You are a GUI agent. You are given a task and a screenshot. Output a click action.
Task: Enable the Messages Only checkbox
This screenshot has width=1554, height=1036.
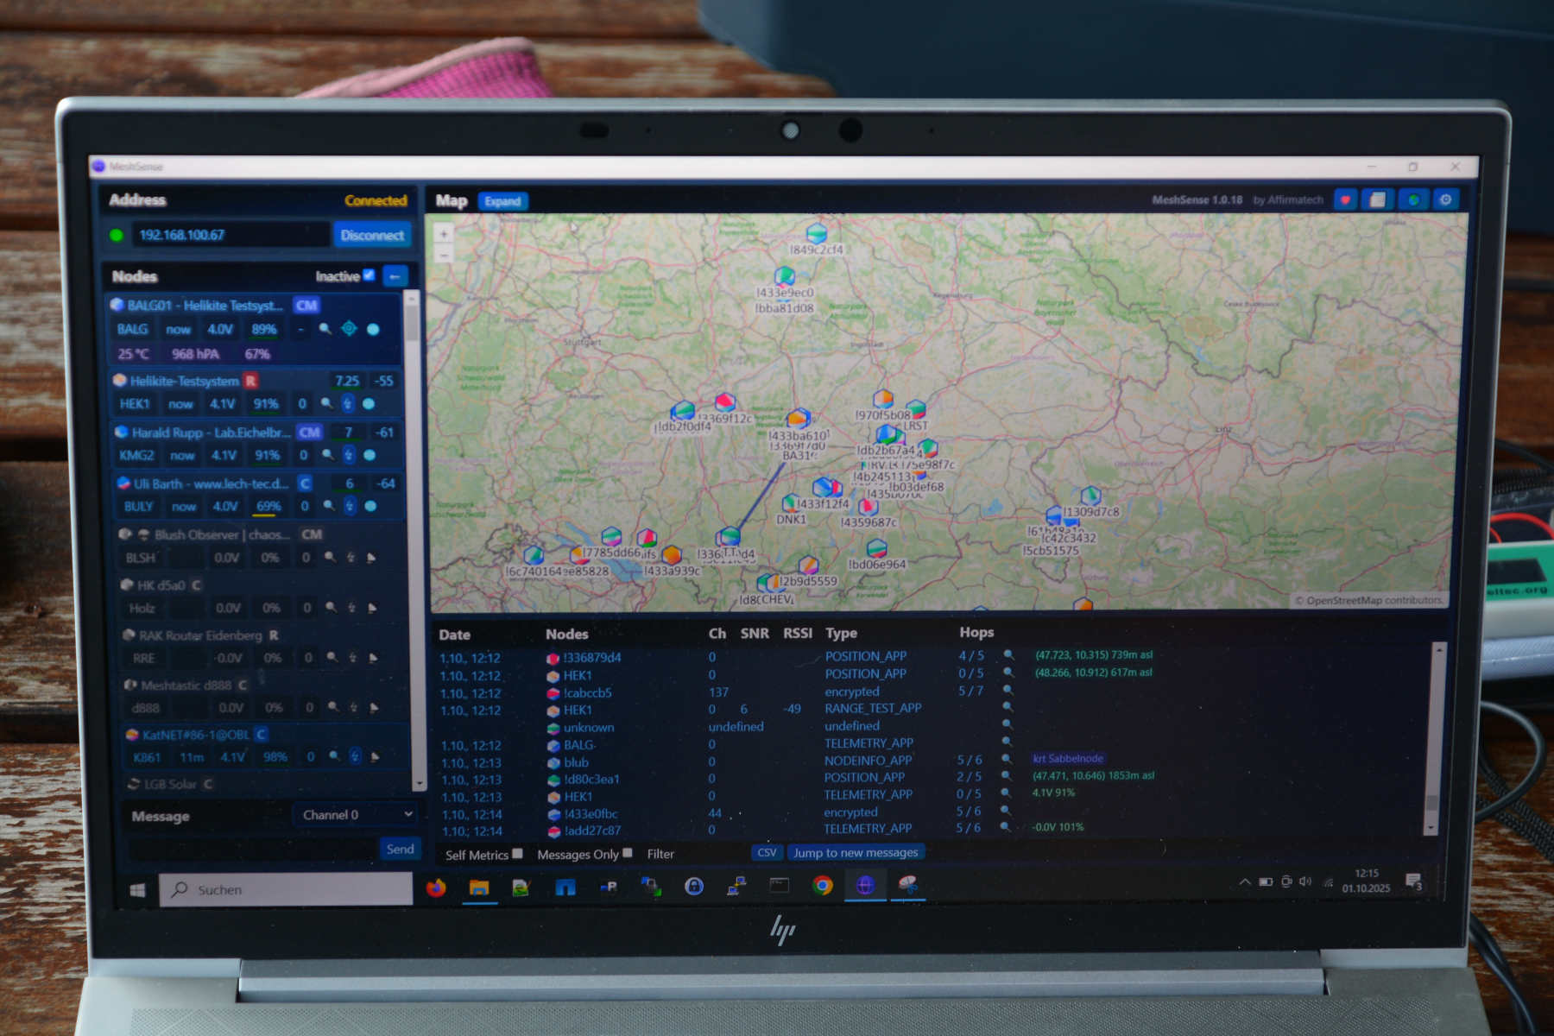628,853
